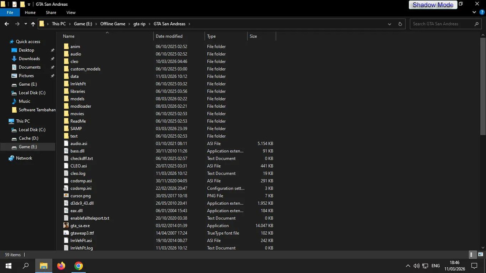The image size is (486, 273).
Task: Switch to Details view layout button
Action: (x=472, y=255)
